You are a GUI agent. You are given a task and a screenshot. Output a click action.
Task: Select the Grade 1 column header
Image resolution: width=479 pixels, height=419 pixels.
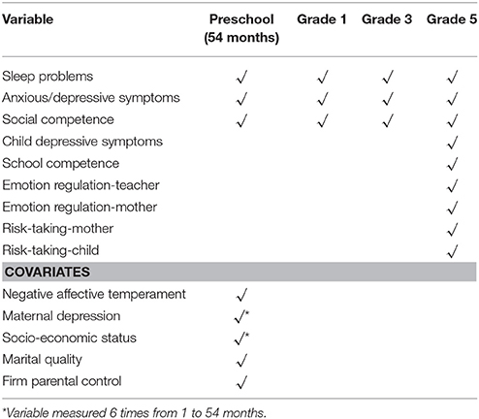[x=322, y=19]
